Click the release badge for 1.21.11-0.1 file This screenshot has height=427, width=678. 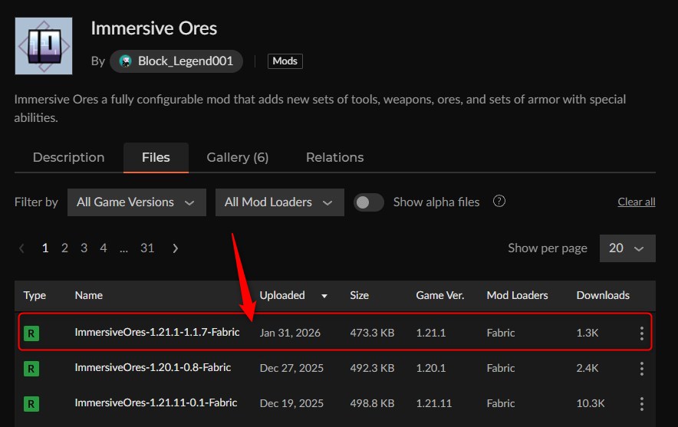tap(31, 404)
